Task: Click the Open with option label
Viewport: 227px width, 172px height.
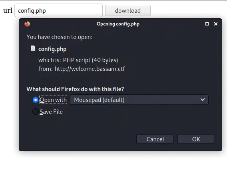Action: point(53,100)
